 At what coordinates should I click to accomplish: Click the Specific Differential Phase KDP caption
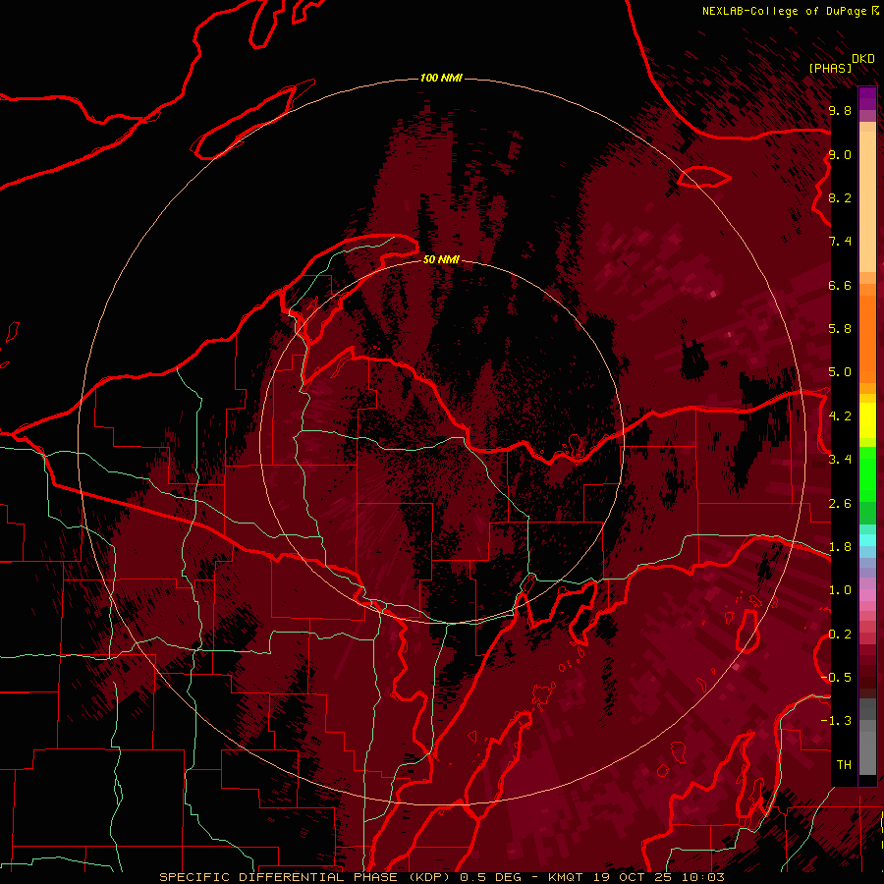[x=441, y=877]
